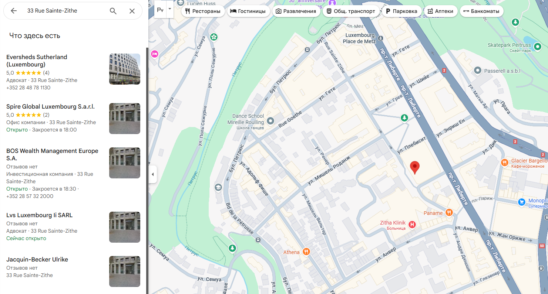Click the Passerell a.s.b.l map label
Image resolution: width=548 pixels, height=294 pixels.
coord(502,70)
